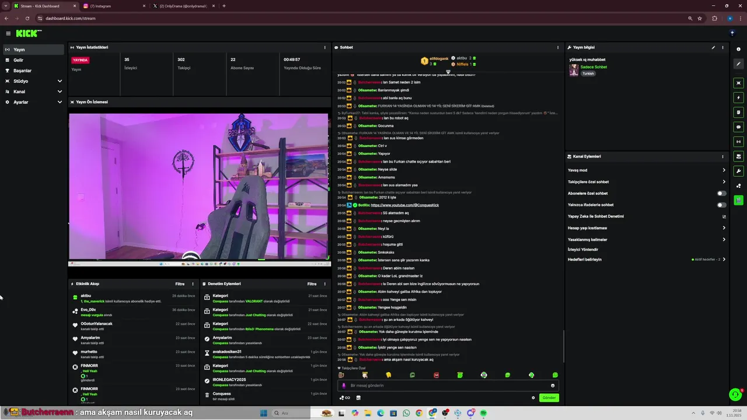747x420 pixels.
Task: Click the green Gönder send button
Action: [549, 398]
